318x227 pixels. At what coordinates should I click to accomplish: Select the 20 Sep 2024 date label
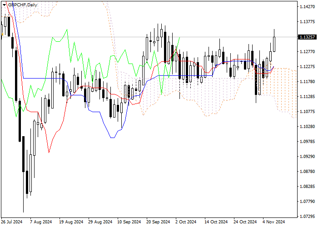(x=158, y=222)
